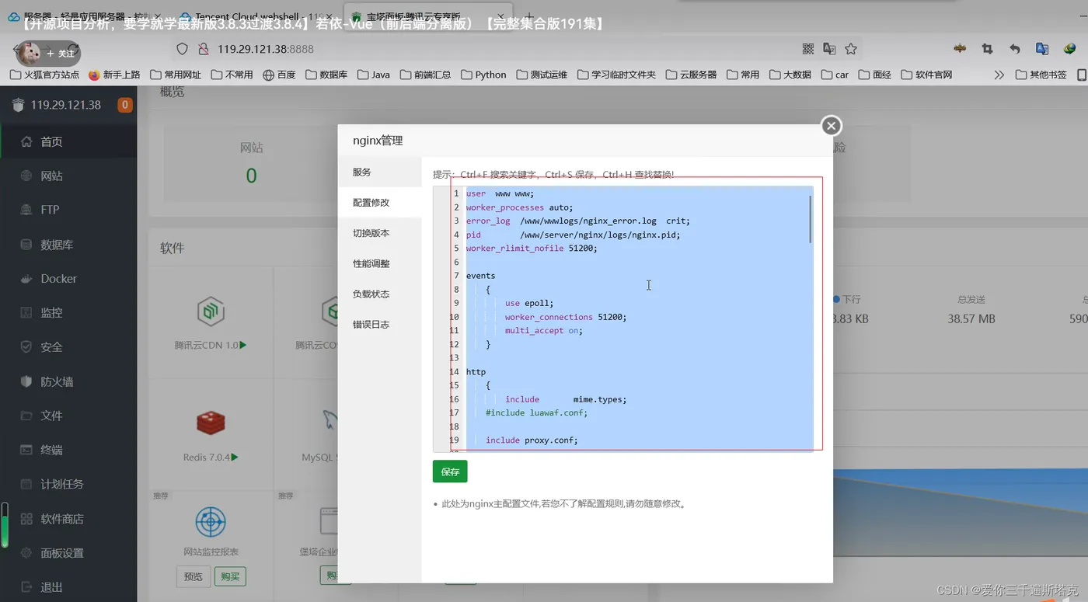The image size is (1088, 602).
Task: Click the translate page icon in address bar
Action: point(829,49)
